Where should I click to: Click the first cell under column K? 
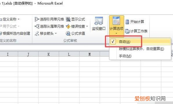[x=49, y=59]
